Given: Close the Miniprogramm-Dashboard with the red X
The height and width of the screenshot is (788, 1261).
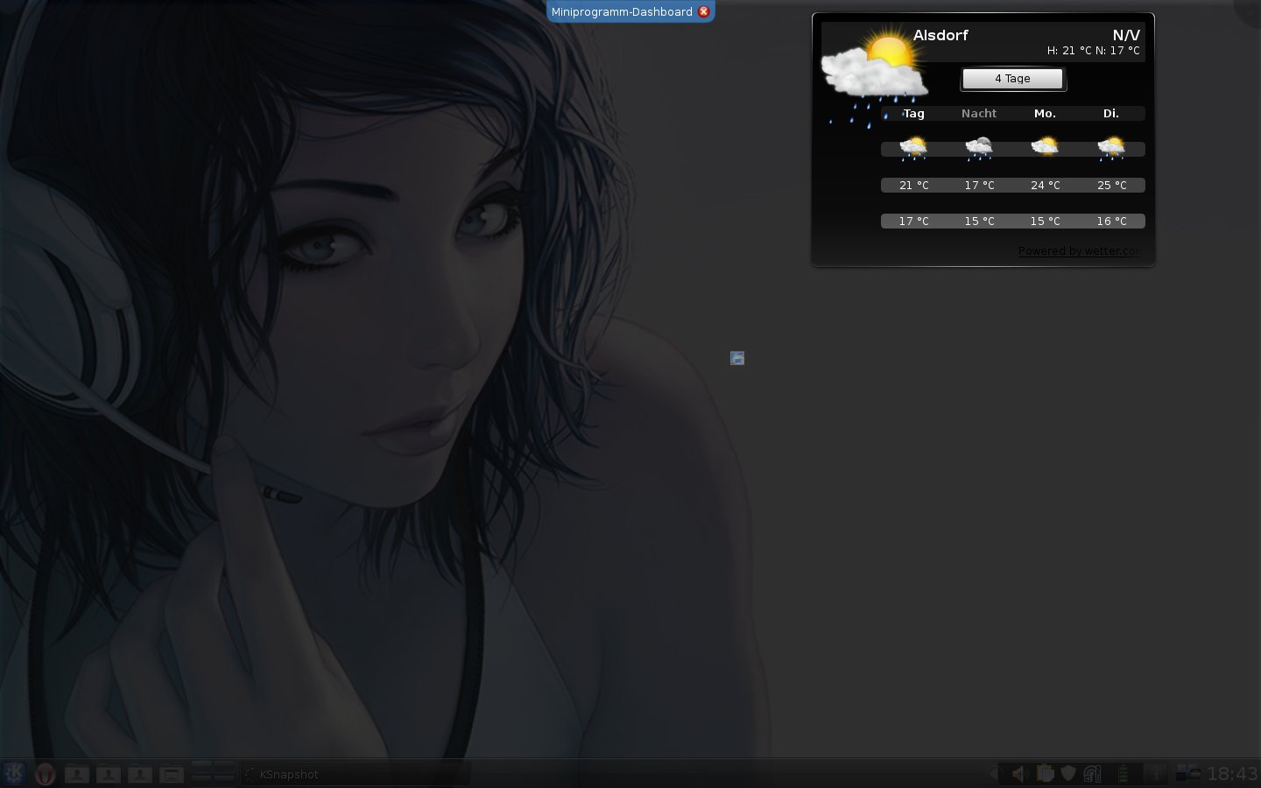Looking at the screenshot, I should (x=703, y=11).
